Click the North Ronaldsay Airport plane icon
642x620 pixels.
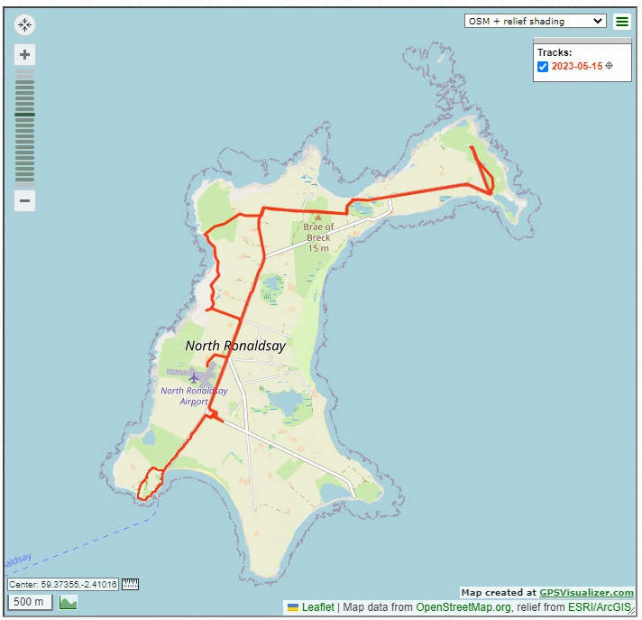coord(193,377)
